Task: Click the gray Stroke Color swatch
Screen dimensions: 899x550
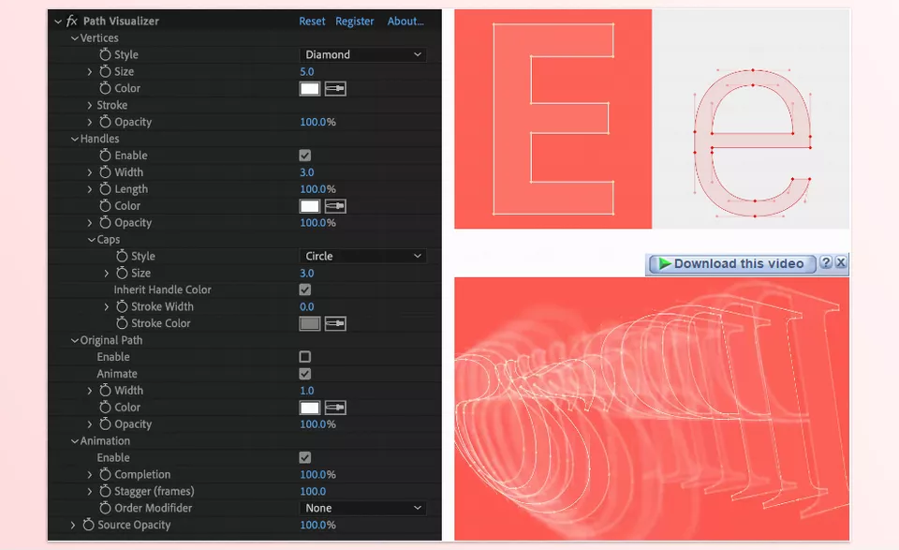Action: [310, 323]
